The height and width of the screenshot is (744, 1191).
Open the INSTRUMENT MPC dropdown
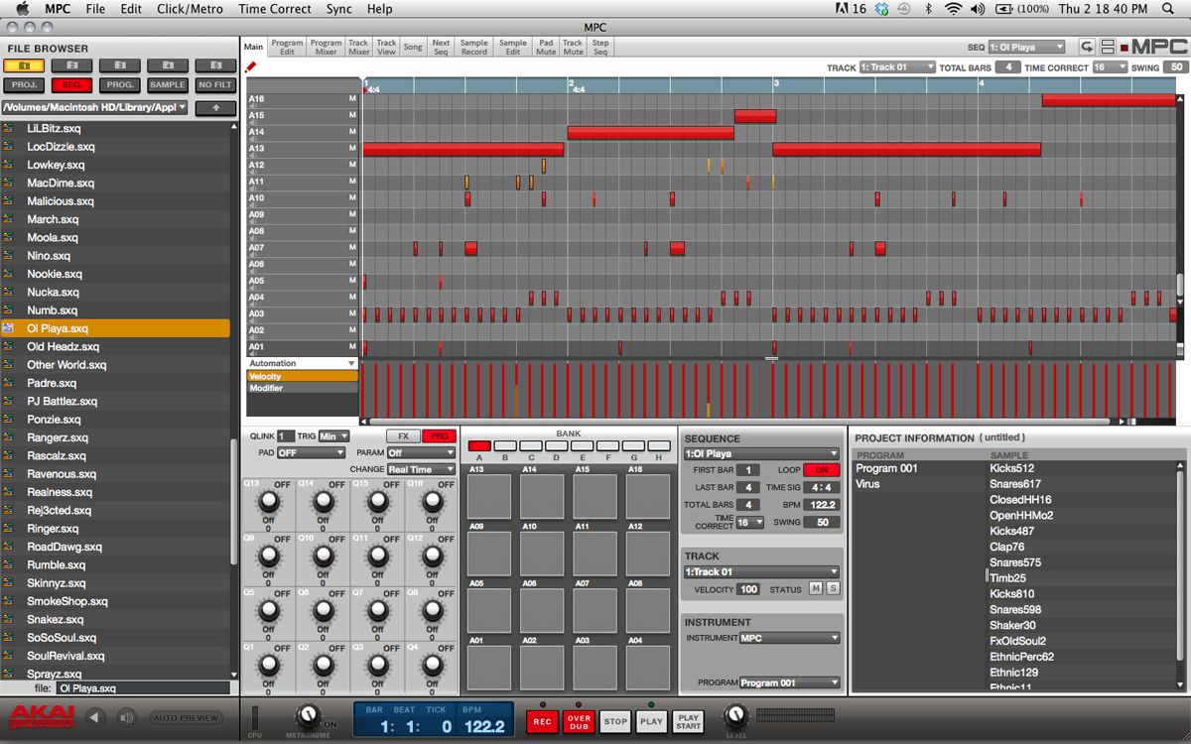790,638
